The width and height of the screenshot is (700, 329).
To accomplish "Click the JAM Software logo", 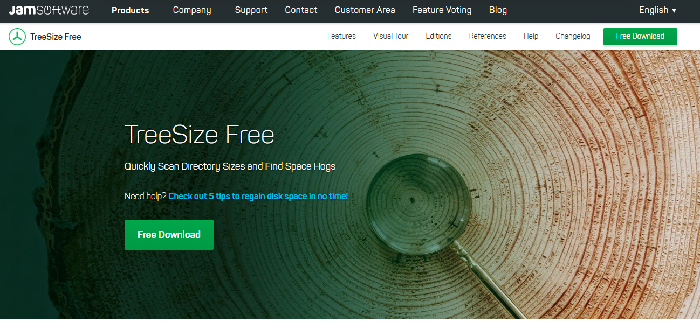I will coord(49,10).
